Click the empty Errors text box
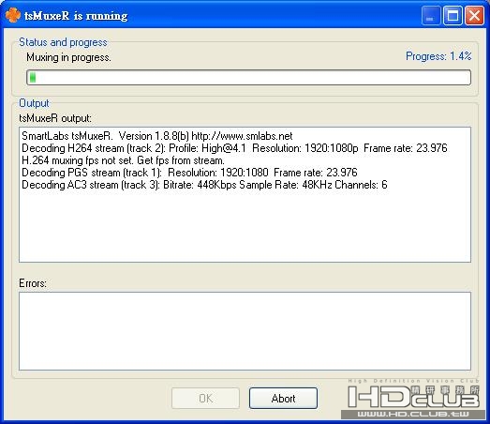Screen dimensions: 490x424 pos(245,331)
